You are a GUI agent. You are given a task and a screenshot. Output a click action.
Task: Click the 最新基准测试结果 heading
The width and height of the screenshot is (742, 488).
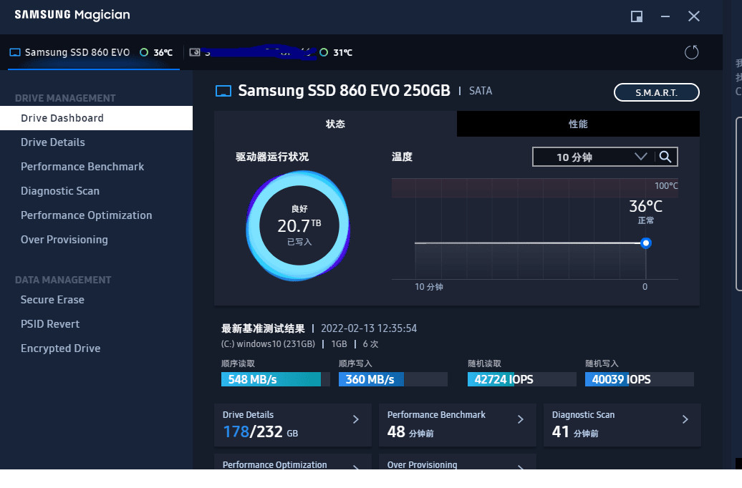[x=263, y=328]
